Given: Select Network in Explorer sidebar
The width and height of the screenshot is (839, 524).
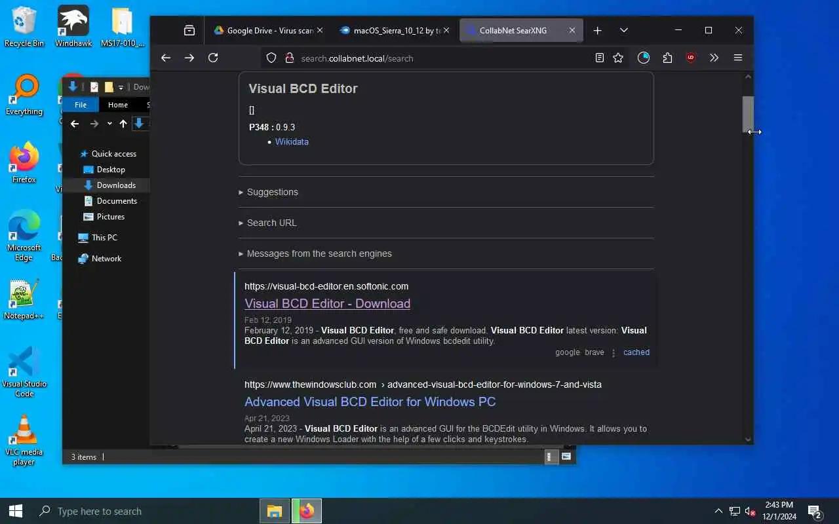Looking at the screenshot, I should [100, 259].
